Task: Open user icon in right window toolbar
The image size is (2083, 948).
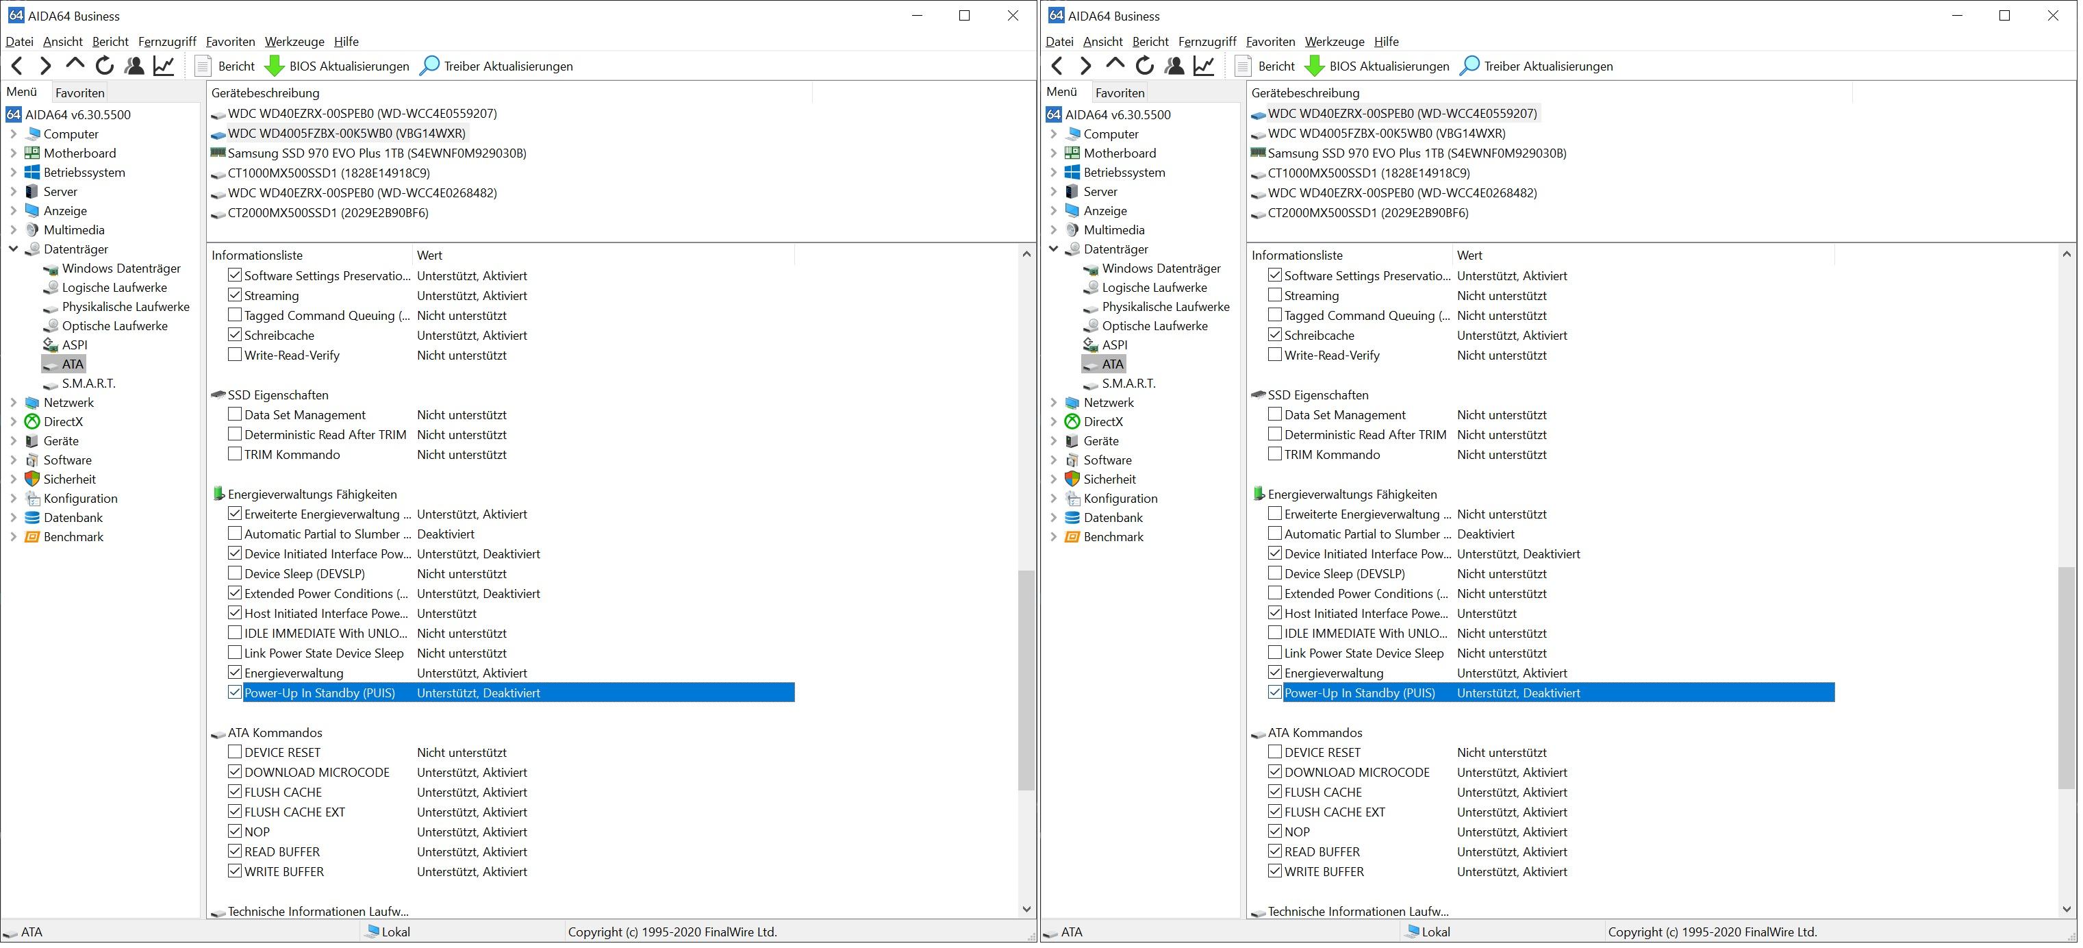Action: pyautogui.click(x=1175, y=66)
